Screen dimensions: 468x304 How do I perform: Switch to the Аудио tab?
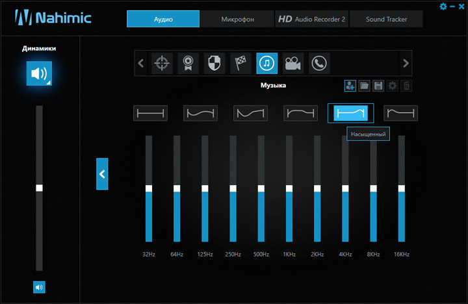click(x=163, y=19)
